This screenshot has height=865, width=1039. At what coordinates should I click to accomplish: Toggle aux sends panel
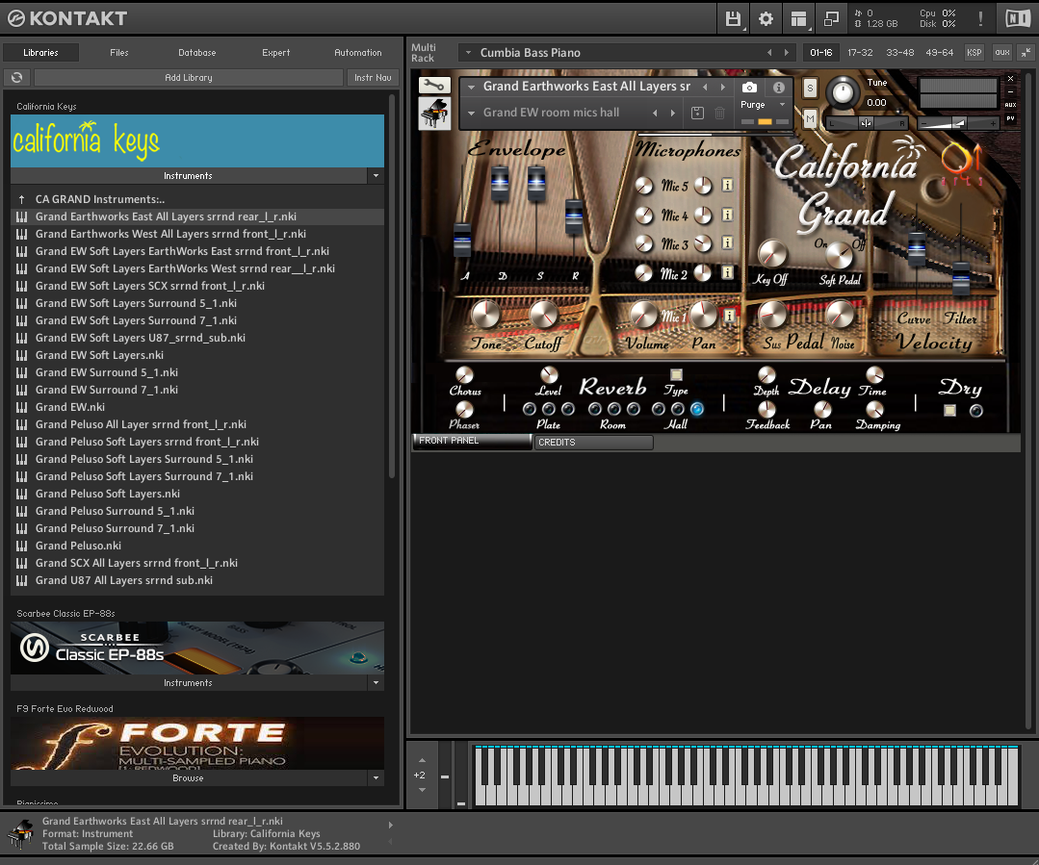pos(1002,52)
